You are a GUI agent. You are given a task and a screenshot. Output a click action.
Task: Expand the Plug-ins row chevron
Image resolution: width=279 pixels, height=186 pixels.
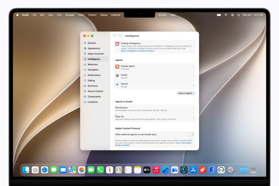(193, 118)
